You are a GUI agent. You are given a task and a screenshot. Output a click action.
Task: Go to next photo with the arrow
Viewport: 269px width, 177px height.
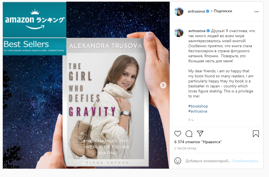coord(163,85)
